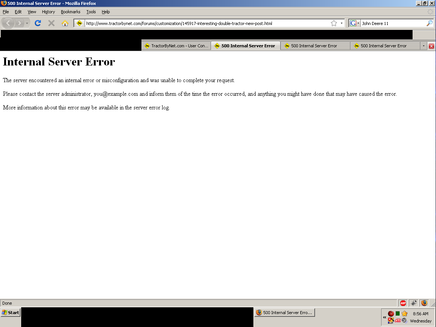436x327 pixels.
Task: Click the site favicon in the address bar
Action: tap(79, 23)
